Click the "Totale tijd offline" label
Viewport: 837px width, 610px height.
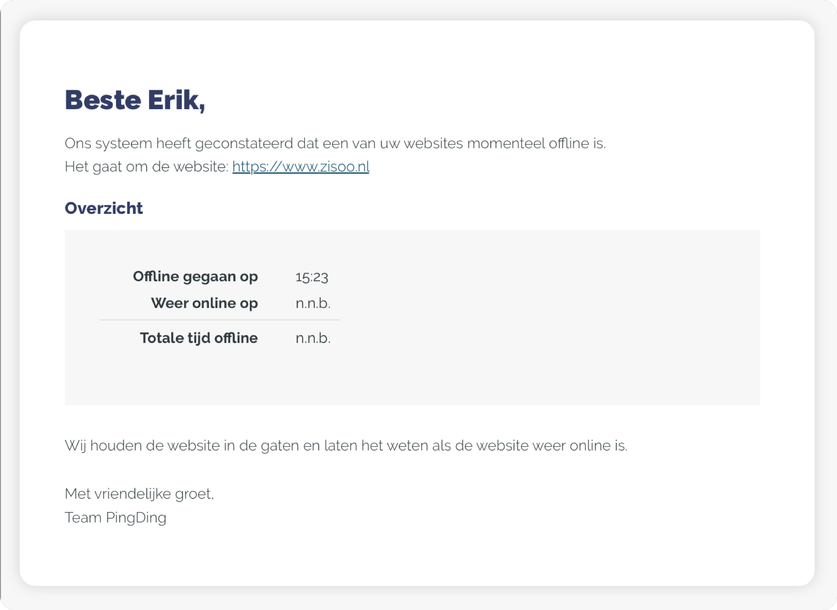click(x=199, y=338)
